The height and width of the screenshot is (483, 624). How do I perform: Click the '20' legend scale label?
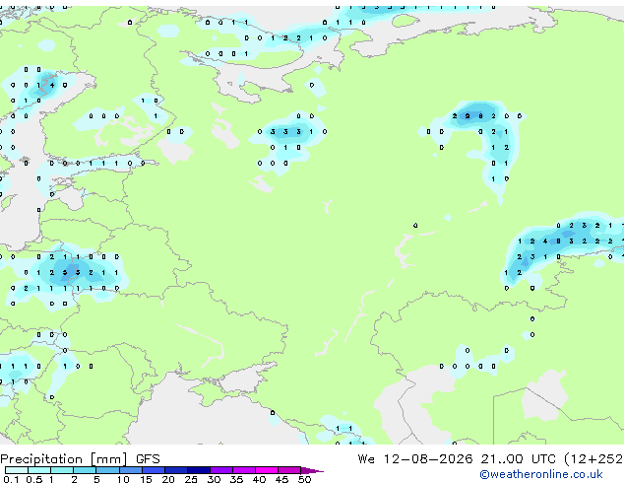coord(168,479)
